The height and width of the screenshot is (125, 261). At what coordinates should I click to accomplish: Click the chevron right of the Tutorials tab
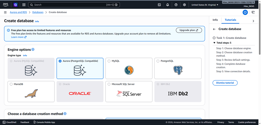pyautogui.click(x=253, y=21)
